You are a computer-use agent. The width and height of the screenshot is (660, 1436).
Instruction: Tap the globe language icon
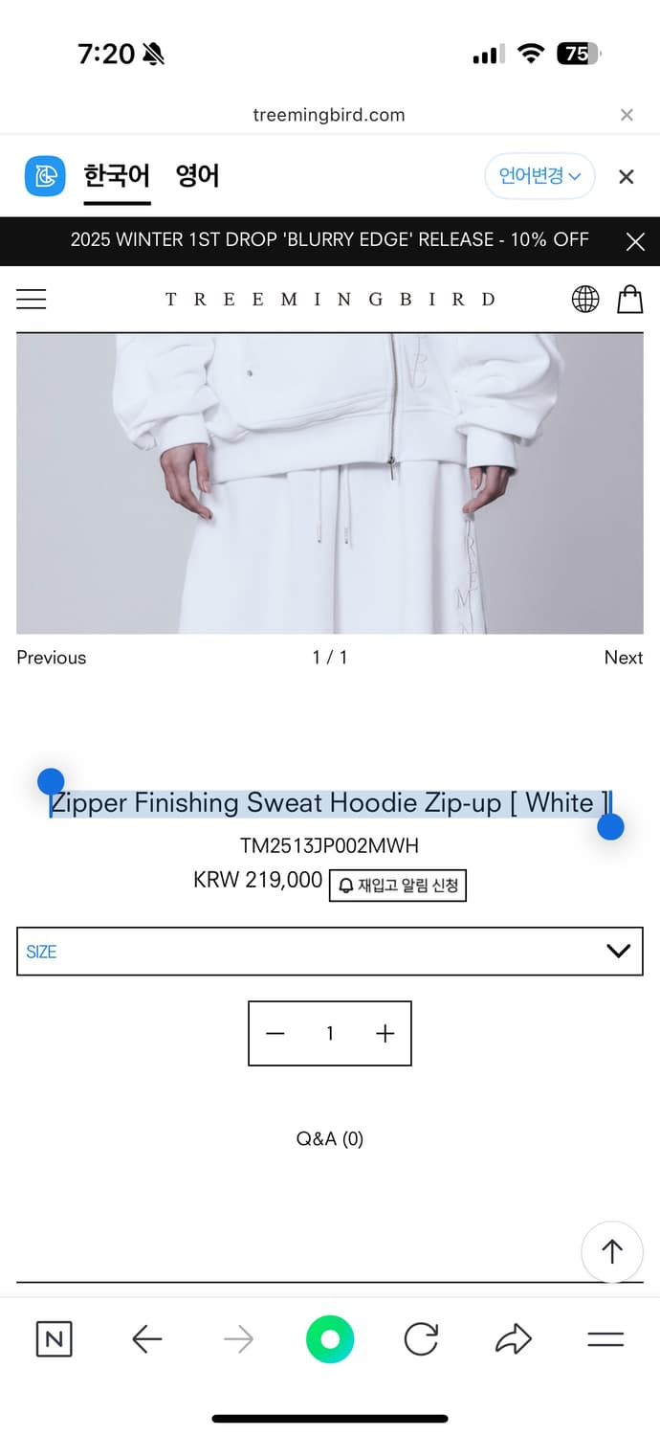[x=585, y=300]
